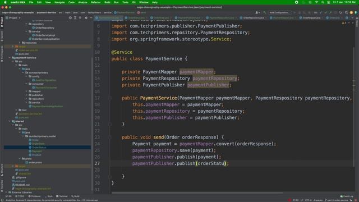Open the editor tabs overflow dropdown arrow
Image resolution: width=359 pixels, height=202 pixels.
[x=352, y=17]
